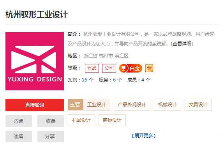
Task: Click the red 直接雇佣 button
Action: [35, 105]
